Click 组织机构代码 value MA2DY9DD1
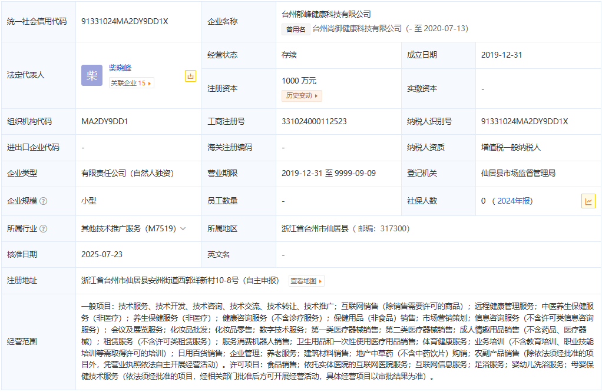 (105, 122)
